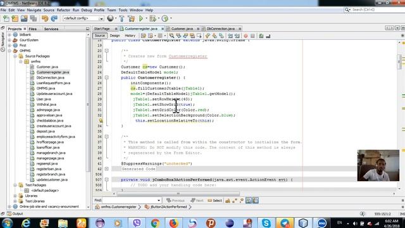Select LoanRequestForm.java in the project tree

(53, 83)
